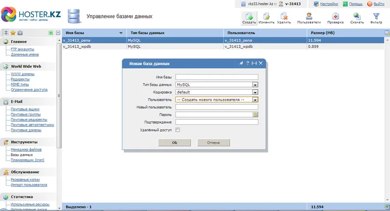Open Доменные имена link
The height and width of the screenshot is (211, 390).
click(x=25, y=55)
